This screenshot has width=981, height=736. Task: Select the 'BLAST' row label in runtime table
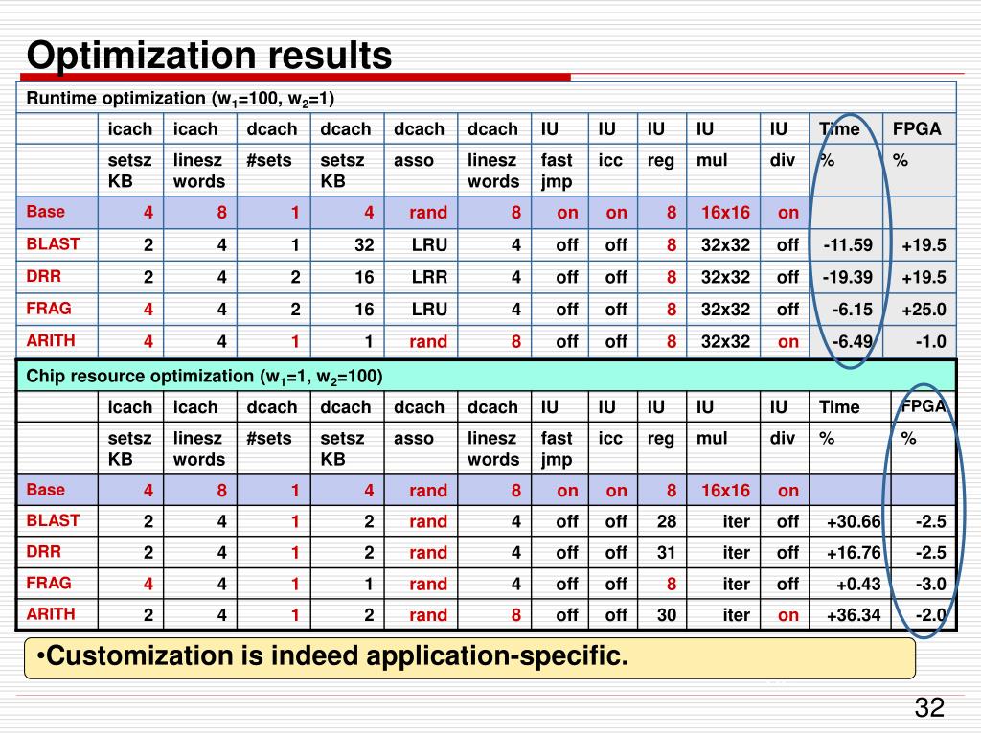pyautogui.click(x=54, y=243)
